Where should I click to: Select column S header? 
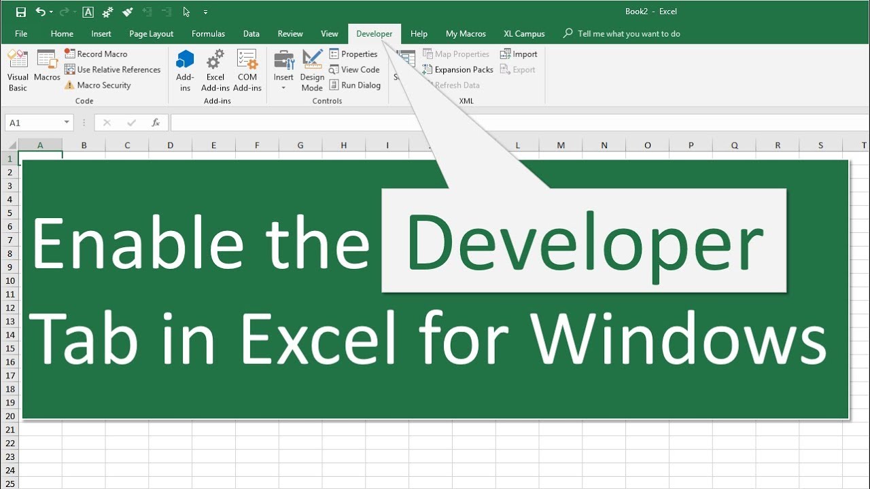point(820,145)
